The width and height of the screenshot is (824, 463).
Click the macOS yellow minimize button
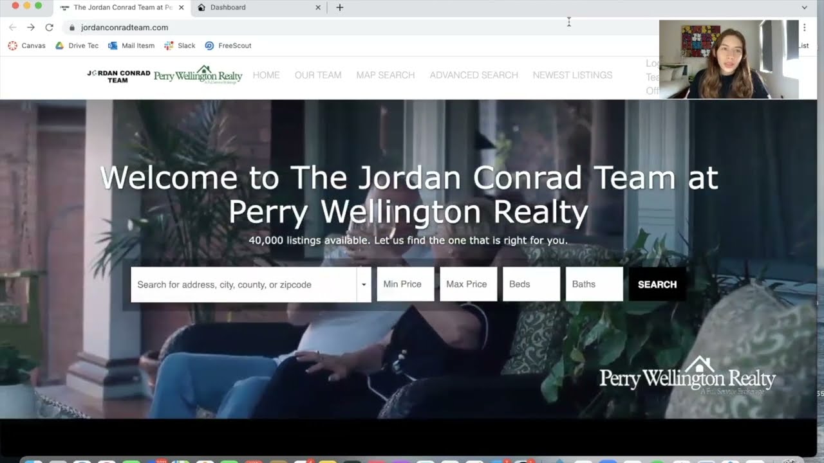pyautogui.click(x=26, y=5)
